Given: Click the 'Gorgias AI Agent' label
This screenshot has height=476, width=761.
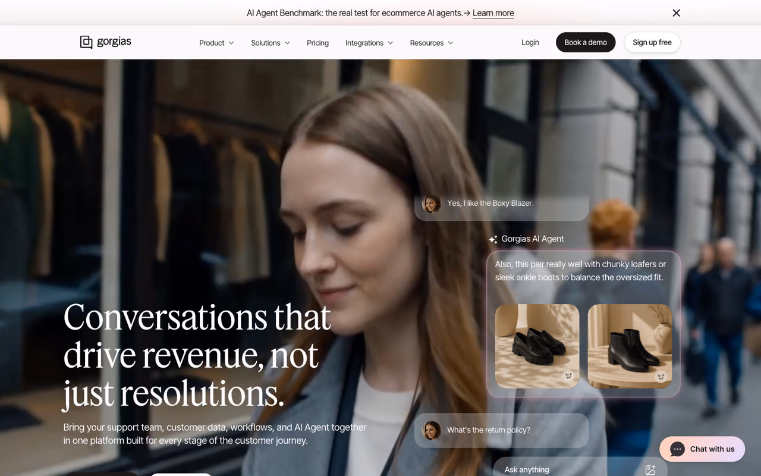Looking at the screenshot, I should 533,239.
